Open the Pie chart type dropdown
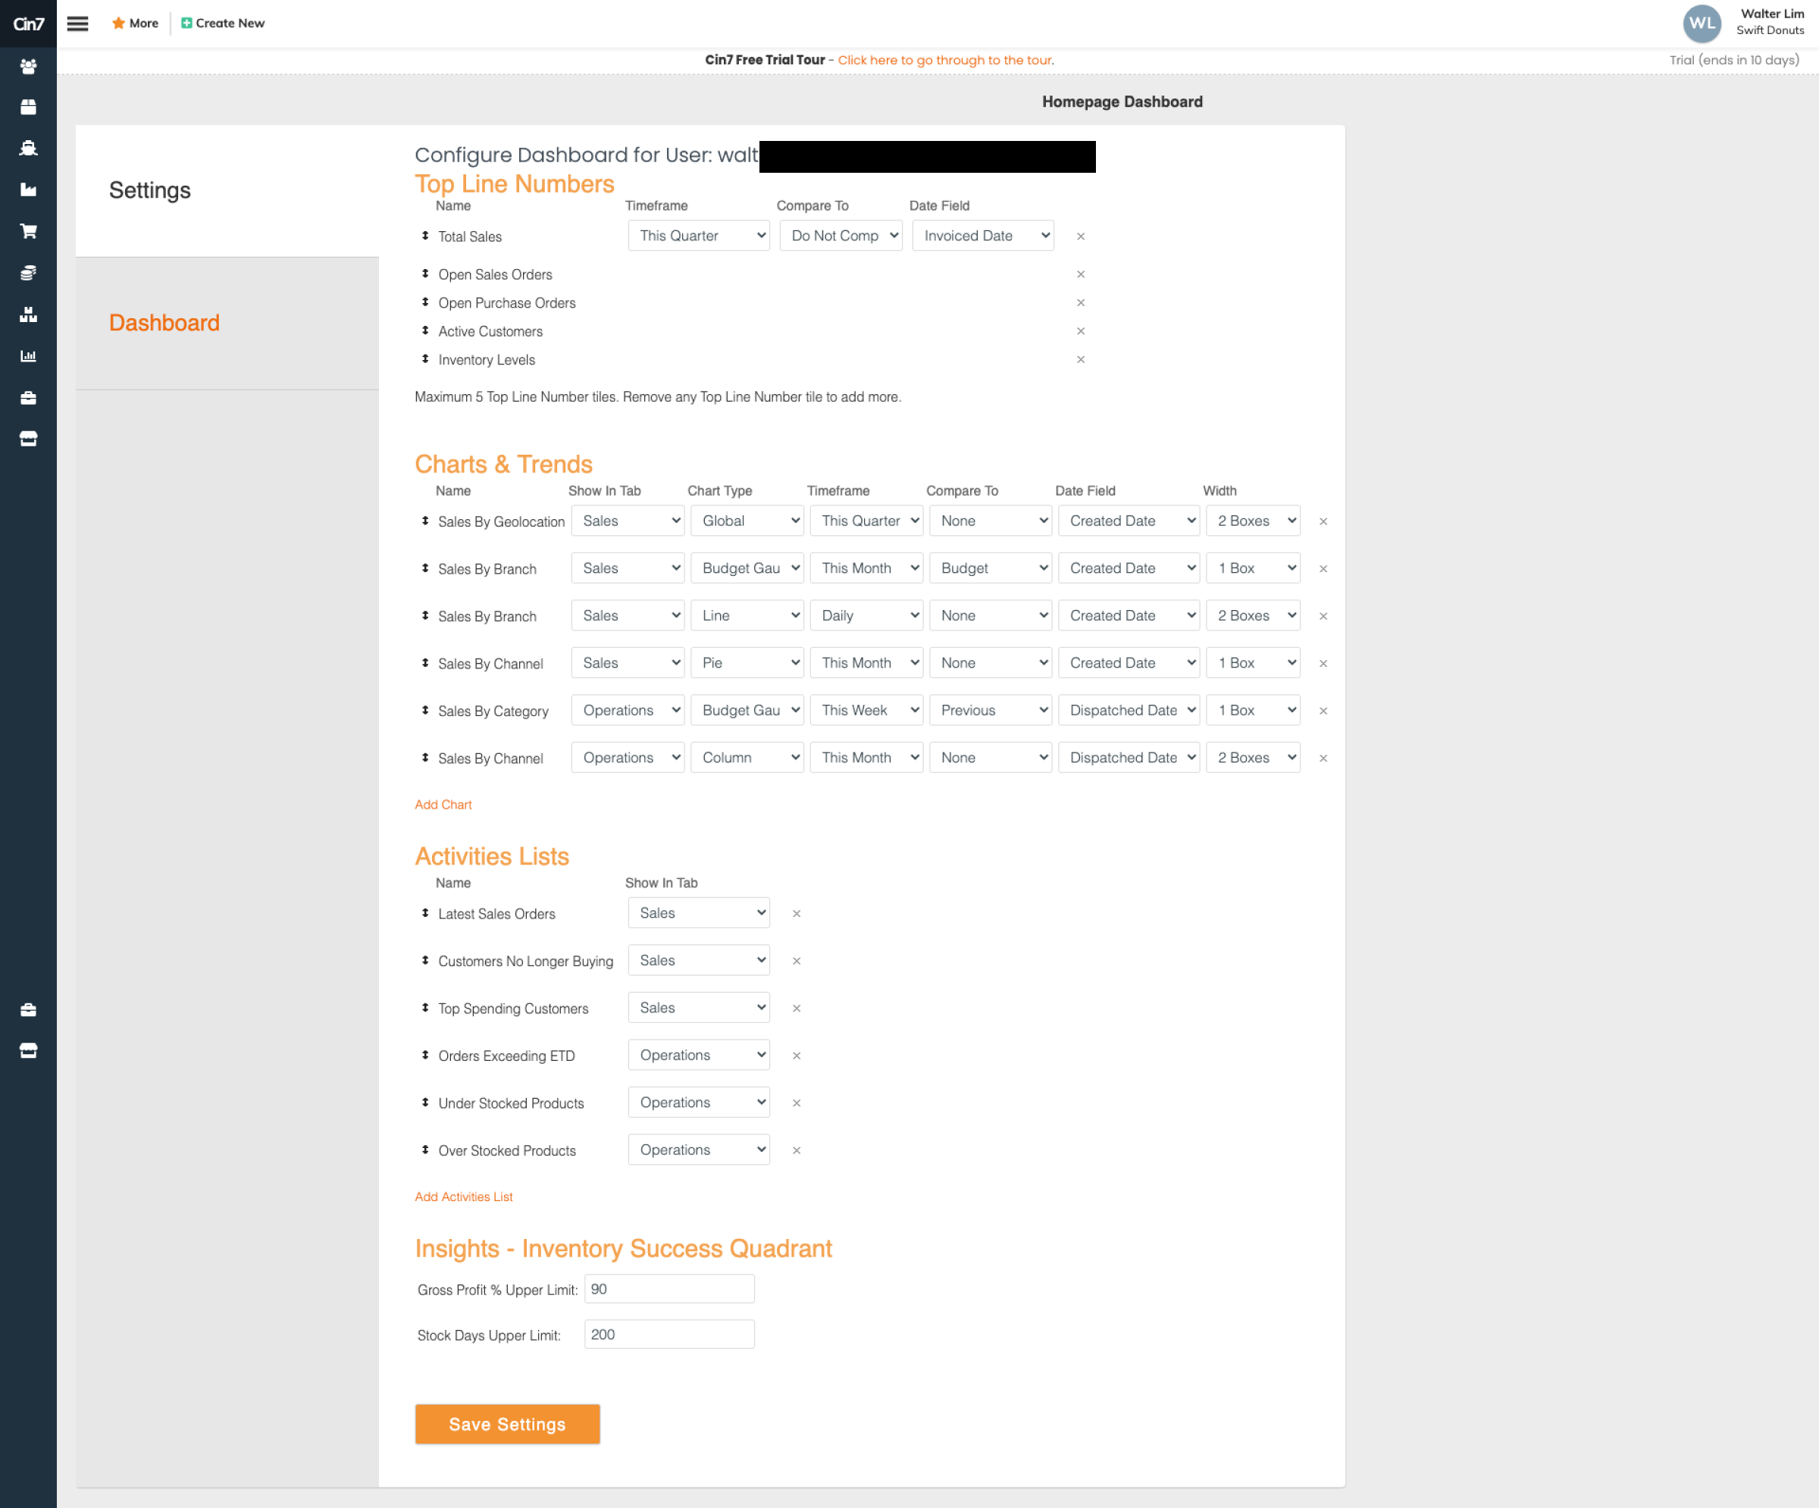1819x1508 pixels. tap(747, 664)
